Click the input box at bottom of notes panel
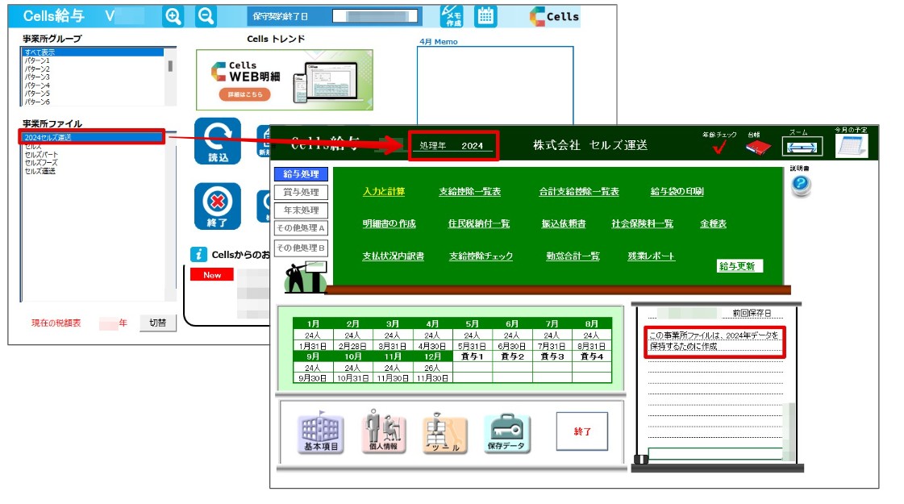 point(715,453)
